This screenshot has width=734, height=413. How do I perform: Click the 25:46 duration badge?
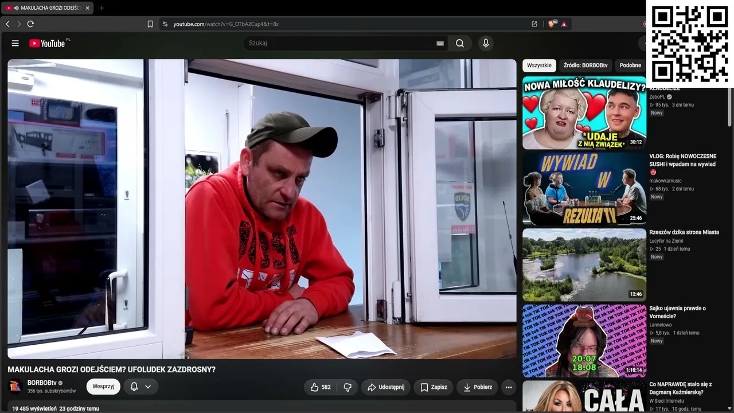pyautogui.click(x=636, y=219)
